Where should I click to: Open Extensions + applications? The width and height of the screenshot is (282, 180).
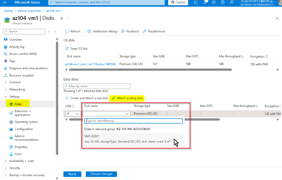point(22,113)
